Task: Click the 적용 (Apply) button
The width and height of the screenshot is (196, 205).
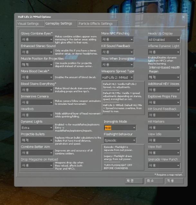Action: tap(174, 181)
